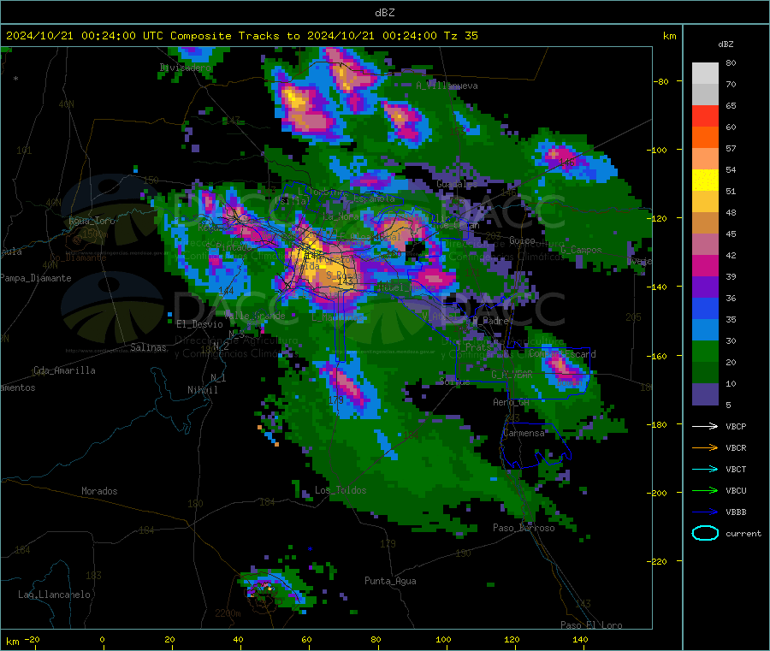
Task: Click the 'Divisadero' map label
Action: coord(186,68)
